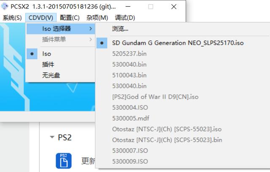Click the PCSX2 app icon in title bar
The height and width of the screenshot is (172, 270).
(x=5, y=6)
